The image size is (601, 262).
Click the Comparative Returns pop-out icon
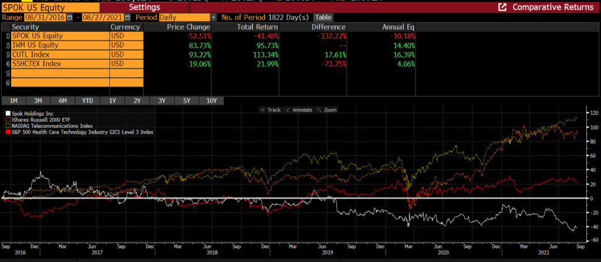click(x=501, y=7)
